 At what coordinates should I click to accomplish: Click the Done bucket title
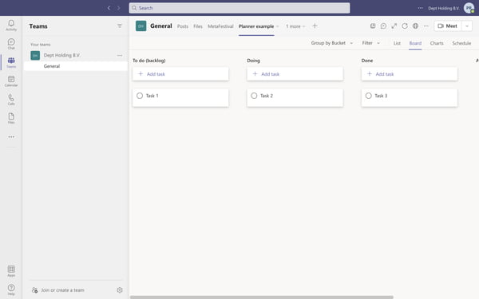coord(367,61)
